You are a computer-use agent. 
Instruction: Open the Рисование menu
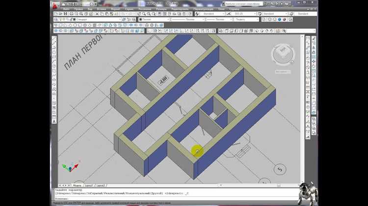(x=145, y=9)
